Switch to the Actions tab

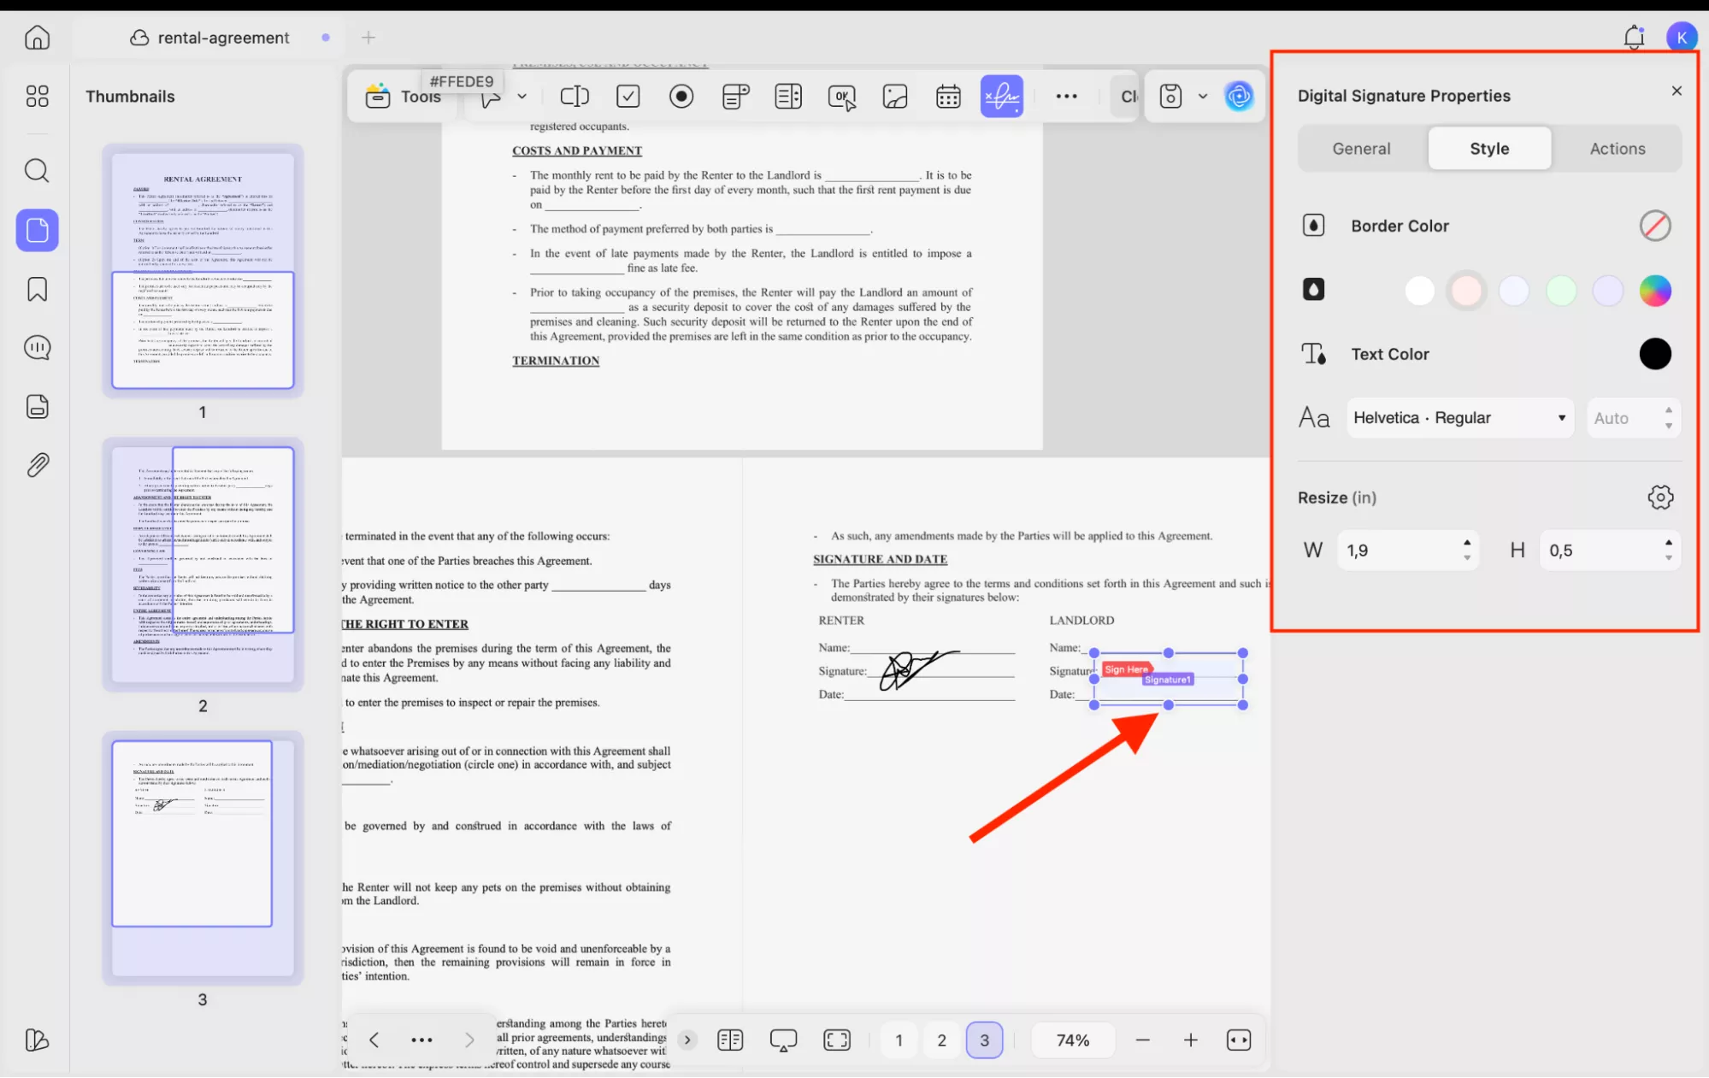coord(1617,148)
